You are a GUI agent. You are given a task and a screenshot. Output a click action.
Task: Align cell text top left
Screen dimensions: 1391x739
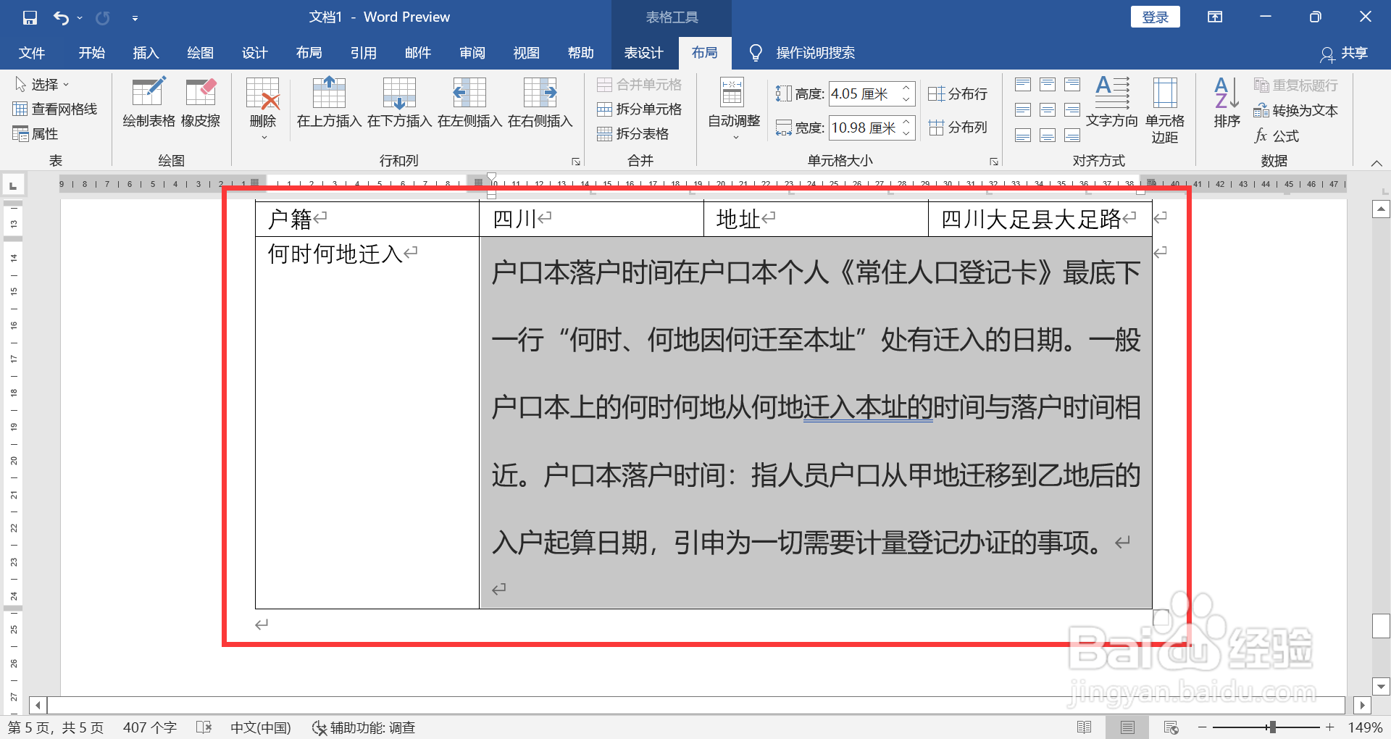(x=1023, y=85)
